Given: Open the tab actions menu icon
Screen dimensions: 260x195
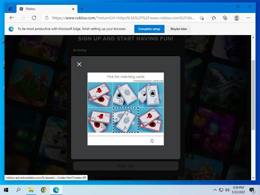Looking at the screenshot, I should coord(11,9).
